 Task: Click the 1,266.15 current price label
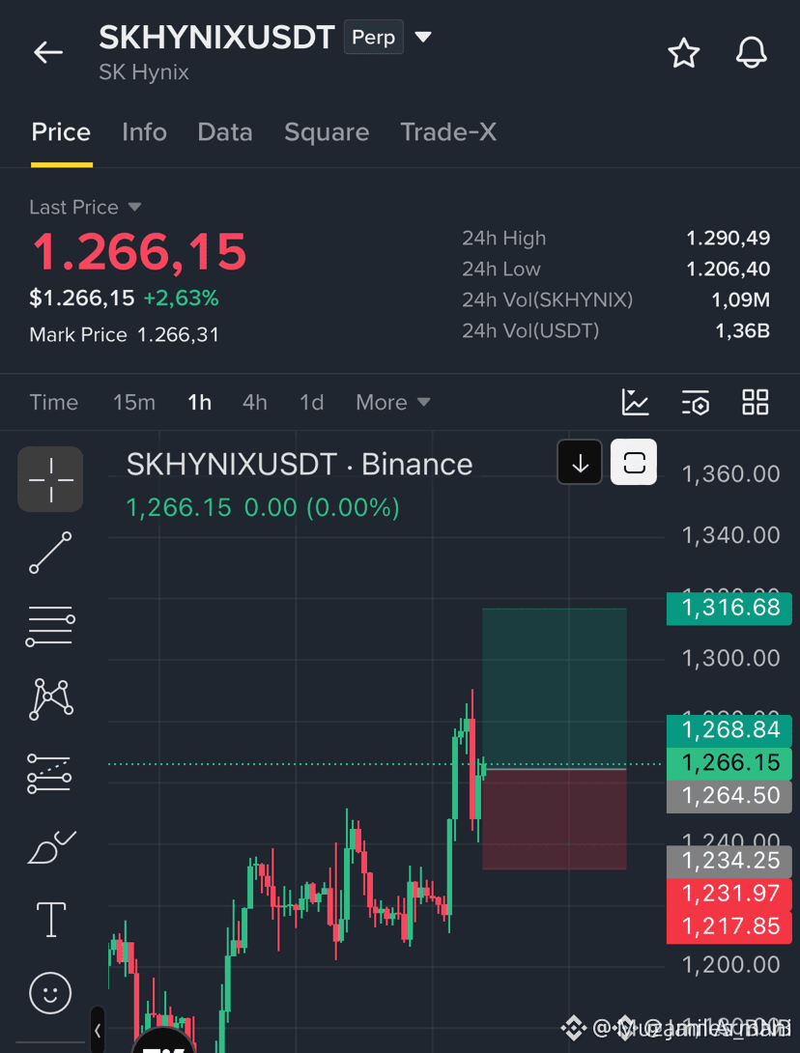tap(729, 763)
